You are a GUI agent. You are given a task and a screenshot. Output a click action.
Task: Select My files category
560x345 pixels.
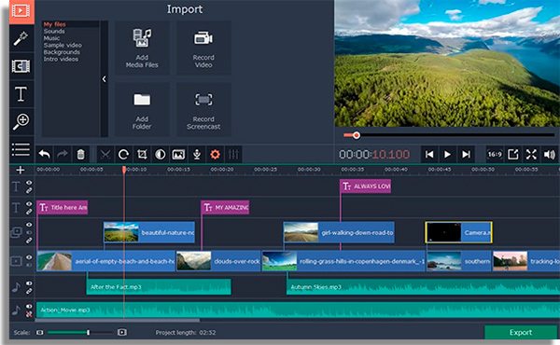pyautogui.click(x=55, y=24)
